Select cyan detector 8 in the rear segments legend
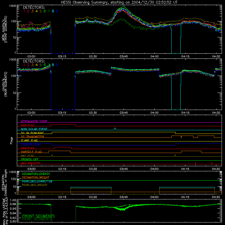The image size is (225, 225). pyautogui.click(x=53, y=65)
